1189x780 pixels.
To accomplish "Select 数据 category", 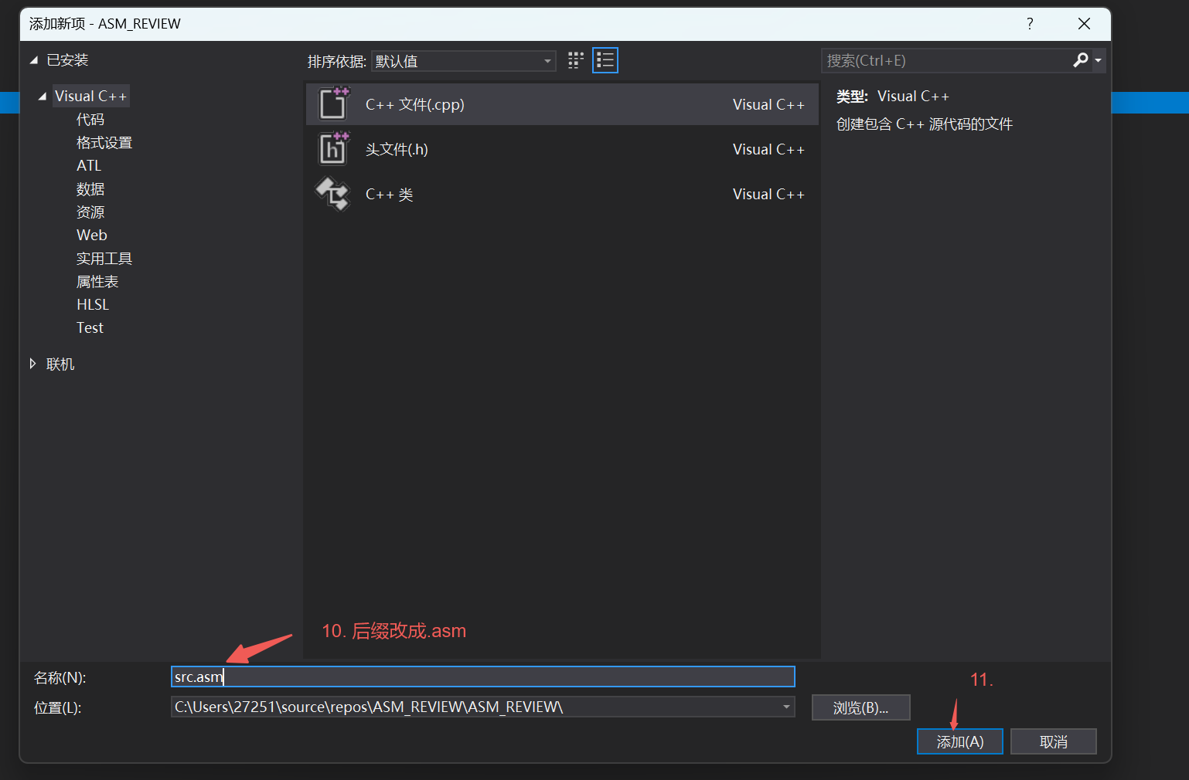I will (90, 189).
